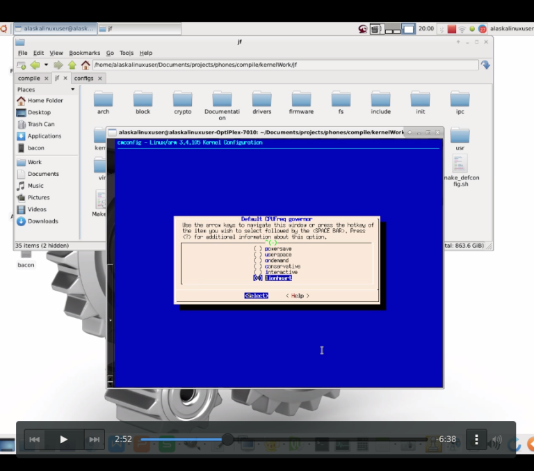Open Trash Can in Places sidebar
534x471 pixels.
pos(41,125)
